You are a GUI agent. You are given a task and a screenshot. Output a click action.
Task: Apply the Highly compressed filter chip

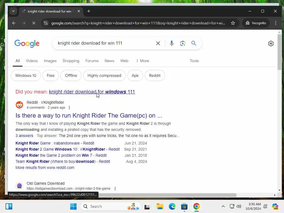click(104, 75)
